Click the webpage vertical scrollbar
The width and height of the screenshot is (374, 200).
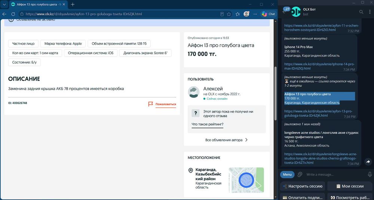coord(275,93)
